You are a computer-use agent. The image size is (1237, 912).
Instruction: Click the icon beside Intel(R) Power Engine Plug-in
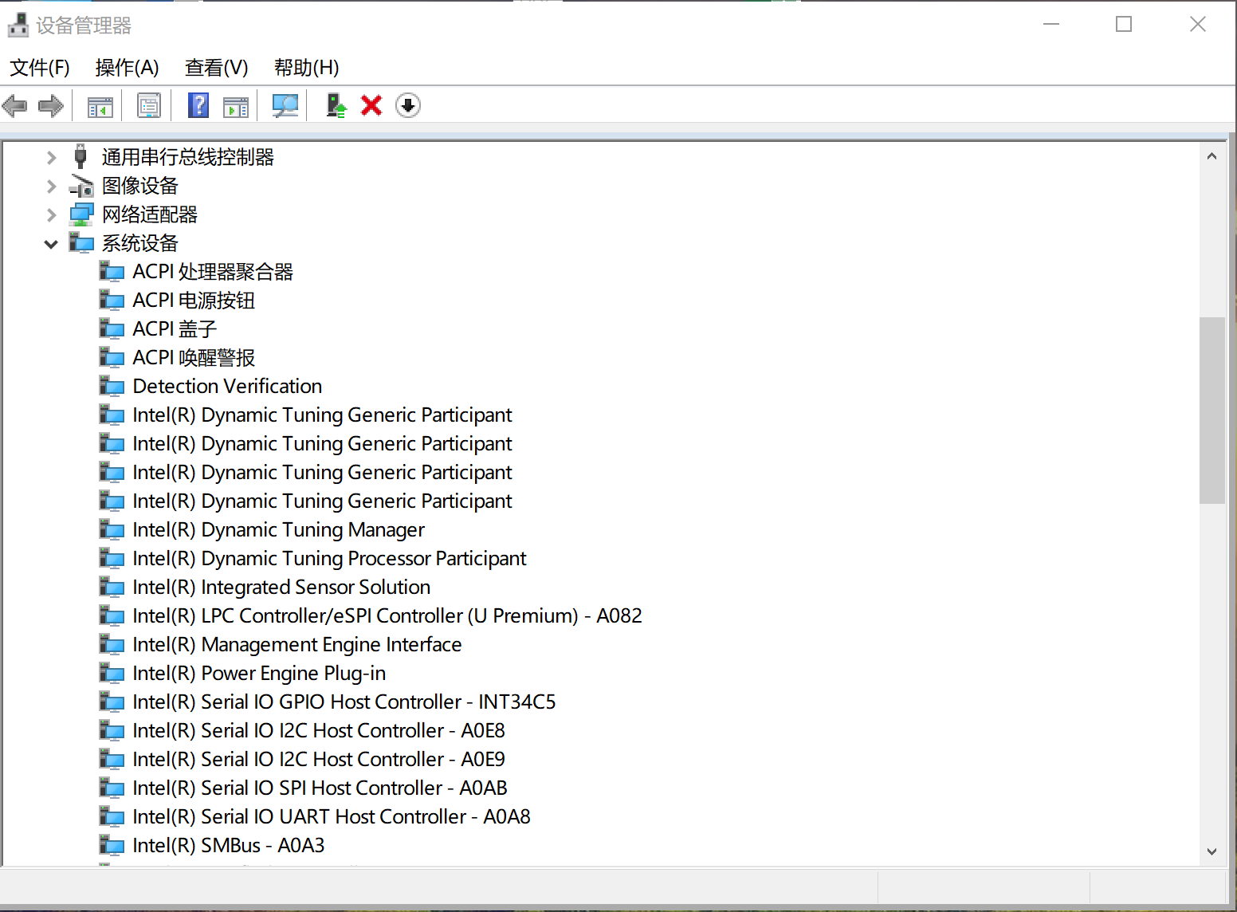point(112,674)
